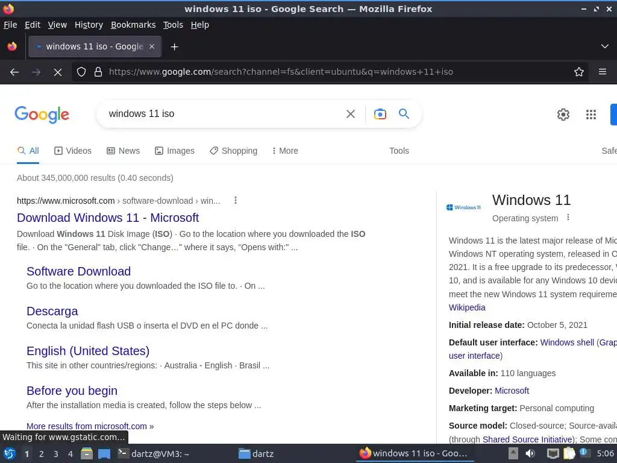Image resolution: width=617 pixels, height=463 pixels.
Task: Switch to workspace 3
Action: pyautogui.click(x=56, y=454)
